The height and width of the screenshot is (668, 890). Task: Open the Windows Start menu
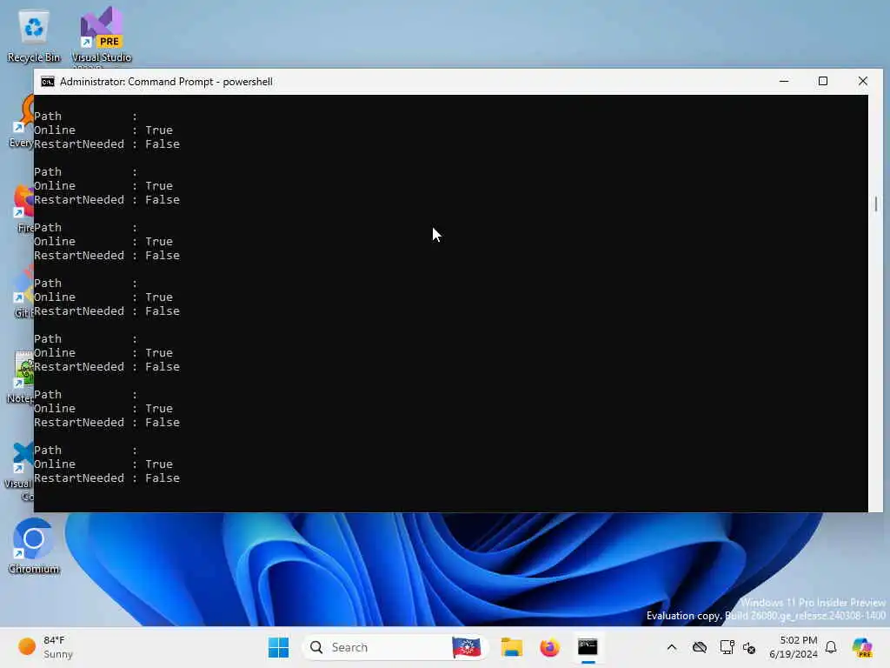pos(278,647)
